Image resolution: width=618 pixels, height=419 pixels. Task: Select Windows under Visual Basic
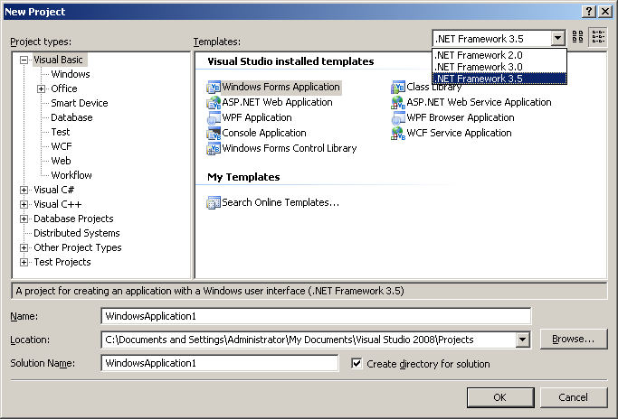click(71, 74)
